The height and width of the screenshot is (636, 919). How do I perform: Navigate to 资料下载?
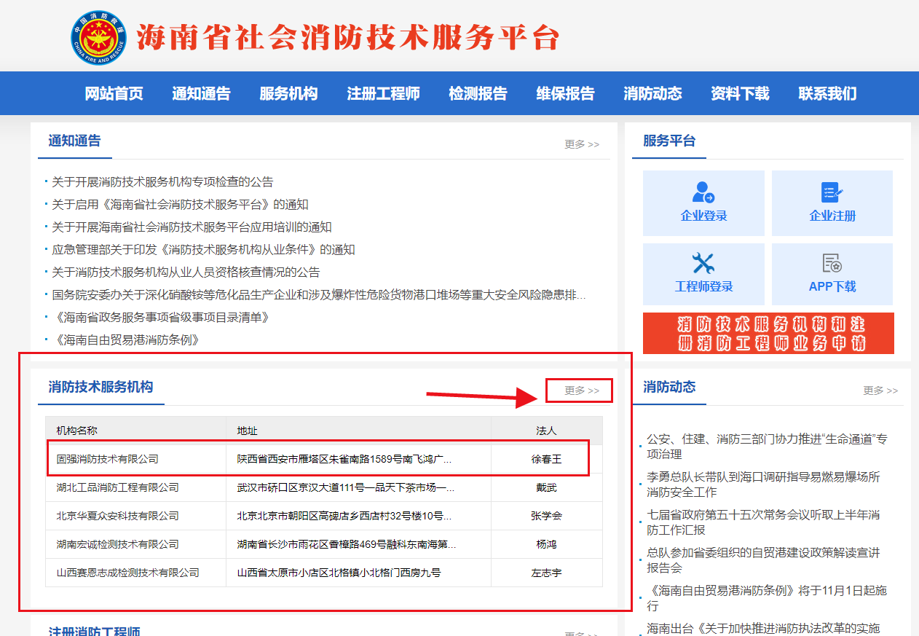pyautogui.click(x=740, y=93)
